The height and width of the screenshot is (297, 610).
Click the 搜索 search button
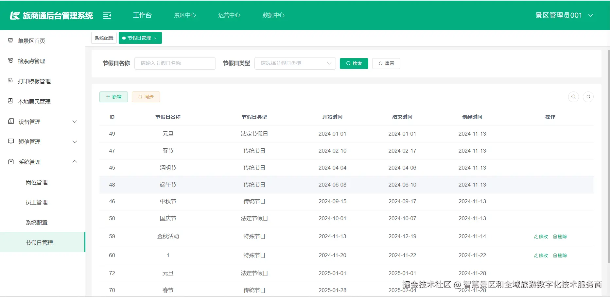click(x=354, y=63)
